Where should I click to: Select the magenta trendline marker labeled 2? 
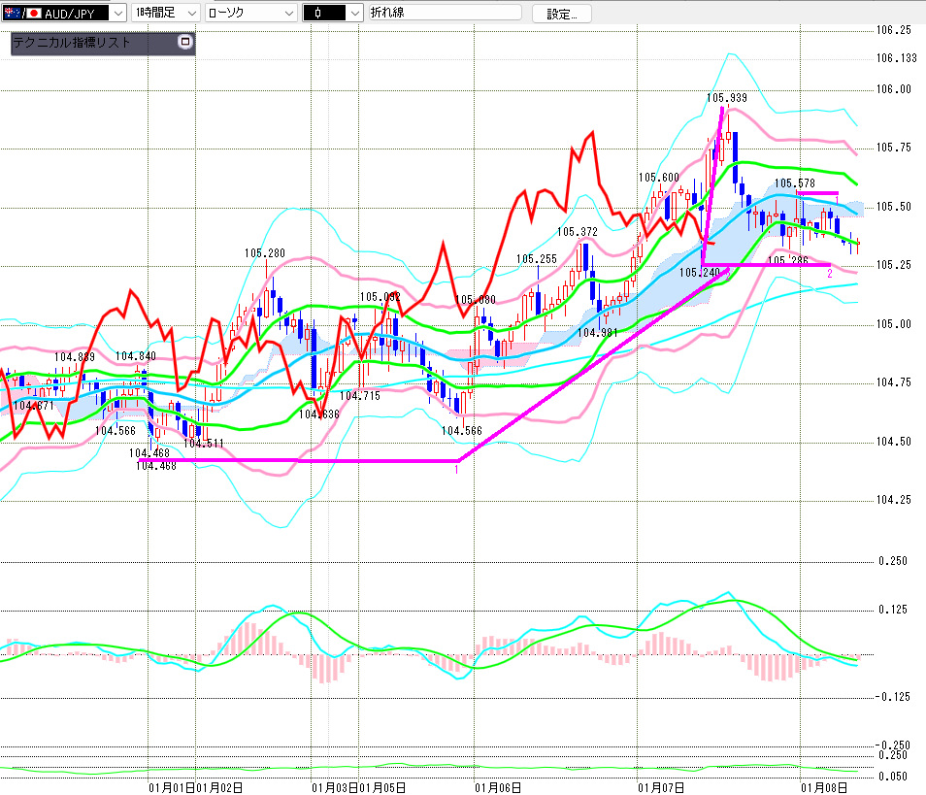click(829, 274)
